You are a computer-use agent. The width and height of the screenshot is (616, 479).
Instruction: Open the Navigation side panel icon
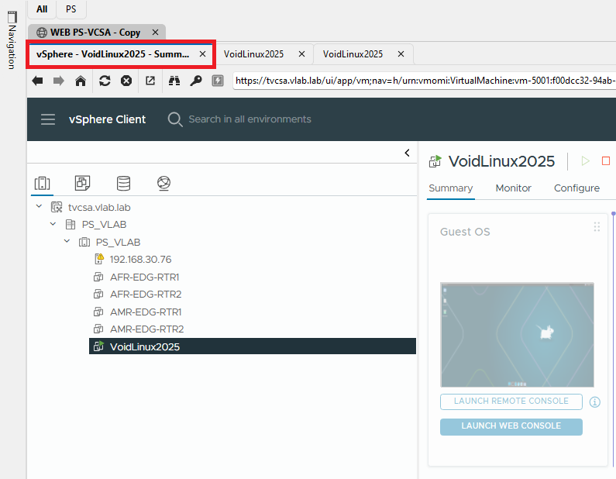[x=12, y=17]
